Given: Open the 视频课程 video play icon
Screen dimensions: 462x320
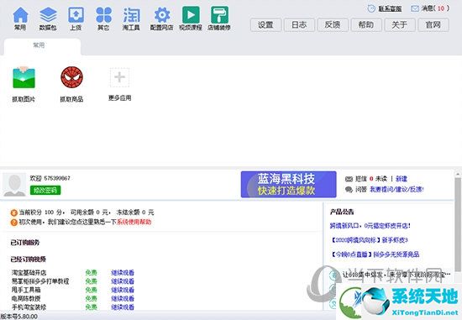Looking at the screenshot, I should [191, 15].
